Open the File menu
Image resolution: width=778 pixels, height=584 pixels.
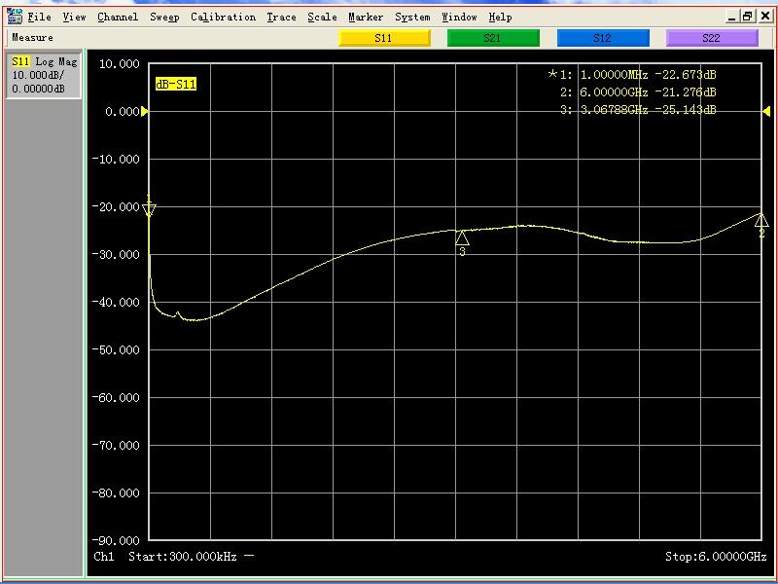pyautogui.click(x=40, y=17)
